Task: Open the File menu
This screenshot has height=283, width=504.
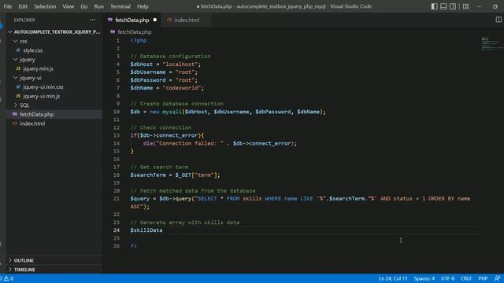Action: pos(8,6)
